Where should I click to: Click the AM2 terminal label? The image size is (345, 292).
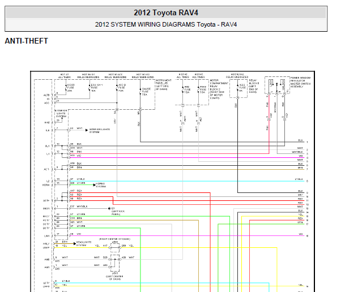point(47,259)
